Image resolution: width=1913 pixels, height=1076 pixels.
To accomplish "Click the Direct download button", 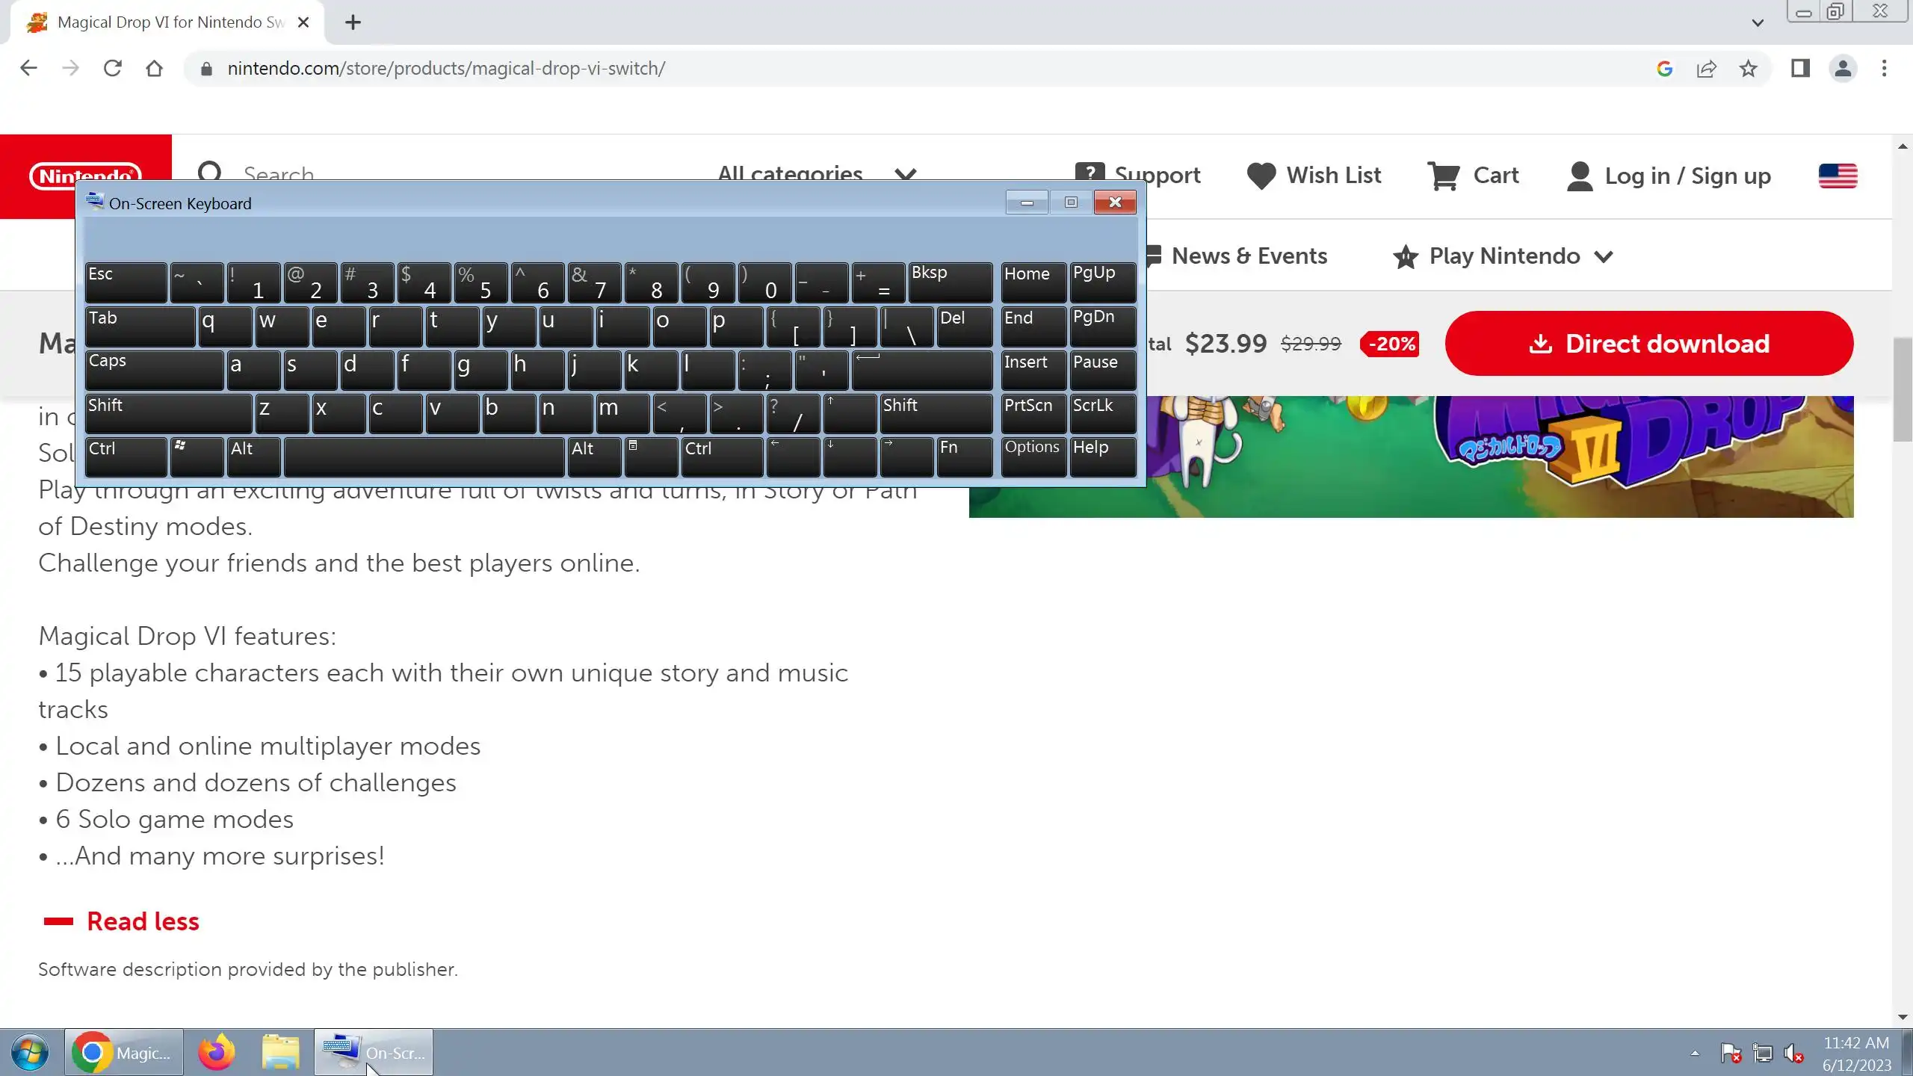I will click(x=1648, y=344).
